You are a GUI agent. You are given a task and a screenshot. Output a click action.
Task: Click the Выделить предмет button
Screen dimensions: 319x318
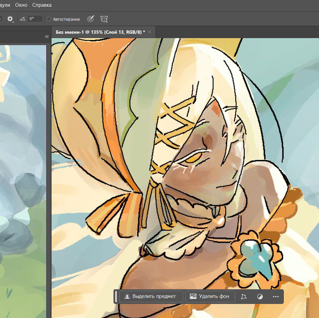[x=151, y=296]
